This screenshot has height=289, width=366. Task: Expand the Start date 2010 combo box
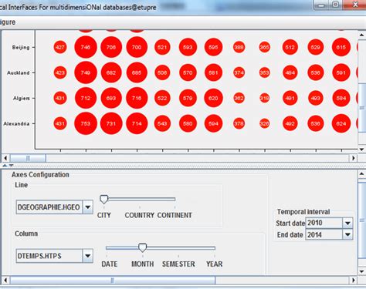(347, 223)
